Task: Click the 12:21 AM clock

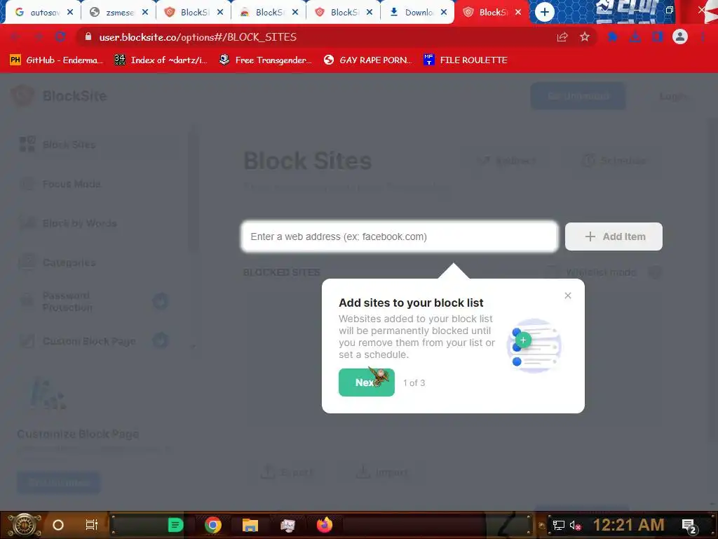Action: (x=628, y=525)
